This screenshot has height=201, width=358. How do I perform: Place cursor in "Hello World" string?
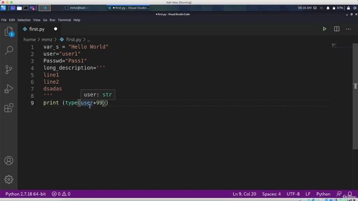(88, 47)
